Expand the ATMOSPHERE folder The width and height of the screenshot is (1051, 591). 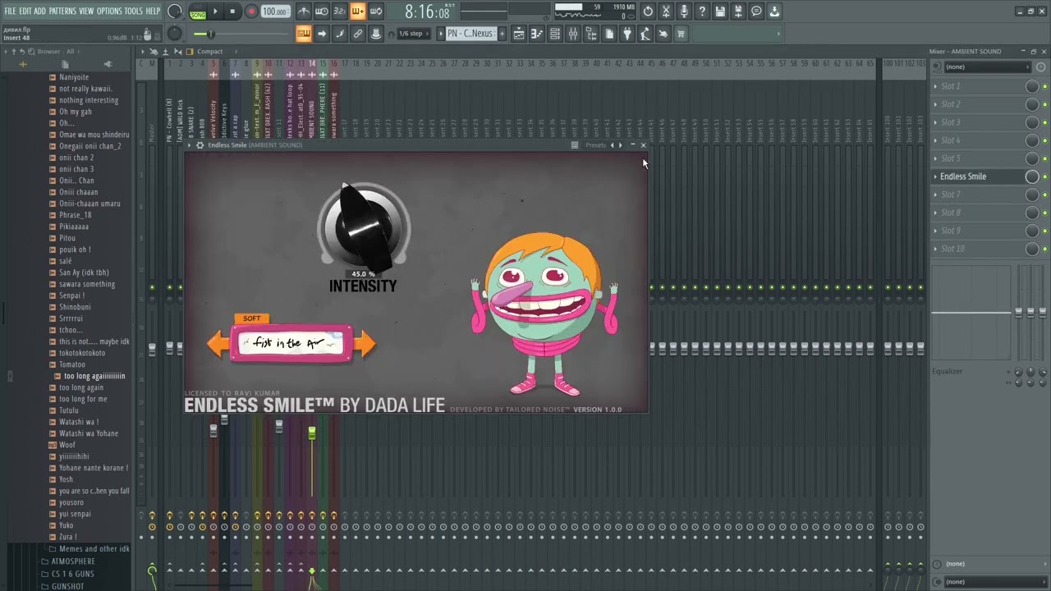tap(68, 561)
